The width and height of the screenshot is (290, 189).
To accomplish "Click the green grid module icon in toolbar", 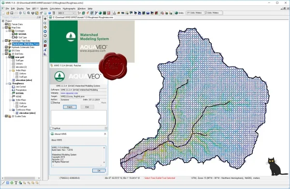I will pyautogui.click(x=104, y=13).
